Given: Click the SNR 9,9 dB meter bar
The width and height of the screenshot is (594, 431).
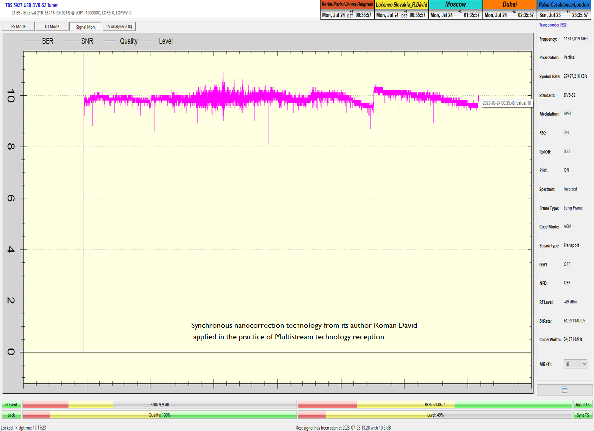Looking at the screenshot, I should point(159,405).
